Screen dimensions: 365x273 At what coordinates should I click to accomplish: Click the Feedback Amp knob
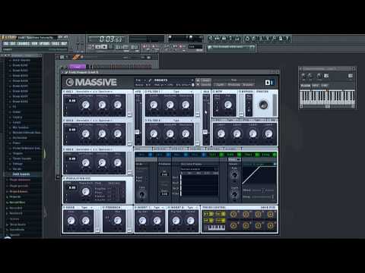117,221
